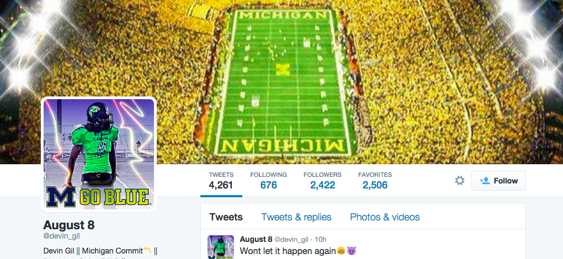Switch to Tweets & replies tab

click(x=296, y=217)
